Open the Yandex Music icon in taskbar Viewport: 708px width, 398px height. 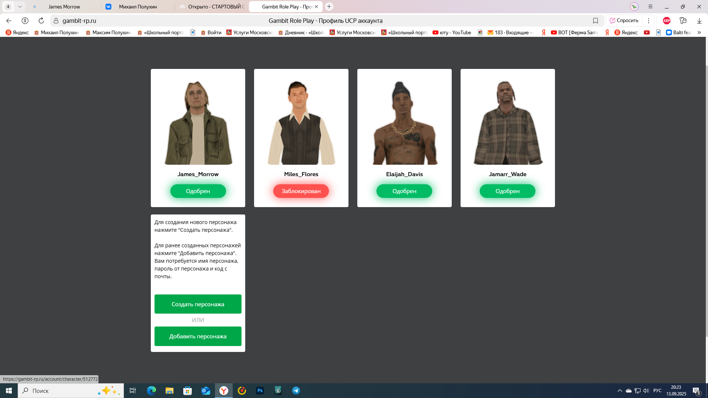click(242, 391)
